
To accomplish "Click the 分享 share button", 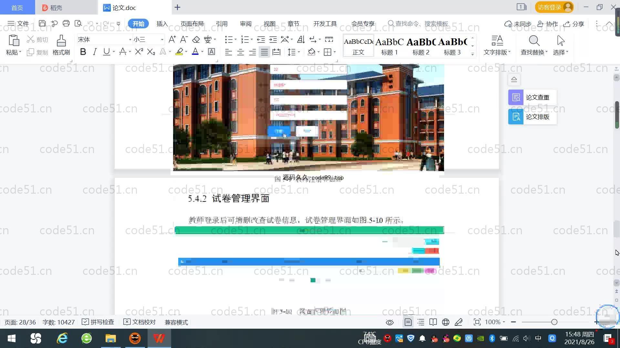I will (574, 24).
